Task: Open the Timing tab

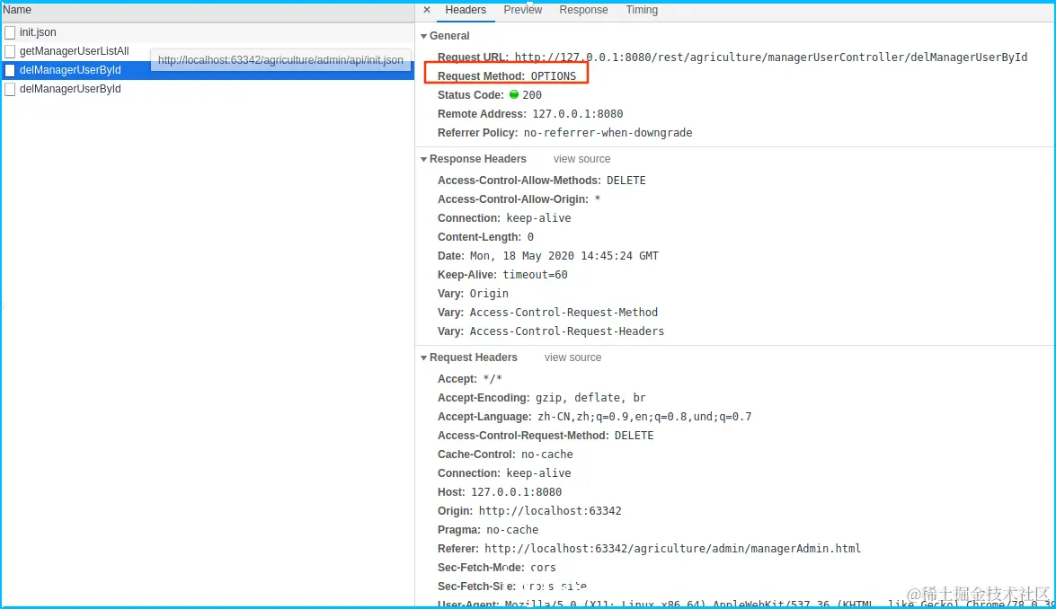Action: tap(642, 10)
